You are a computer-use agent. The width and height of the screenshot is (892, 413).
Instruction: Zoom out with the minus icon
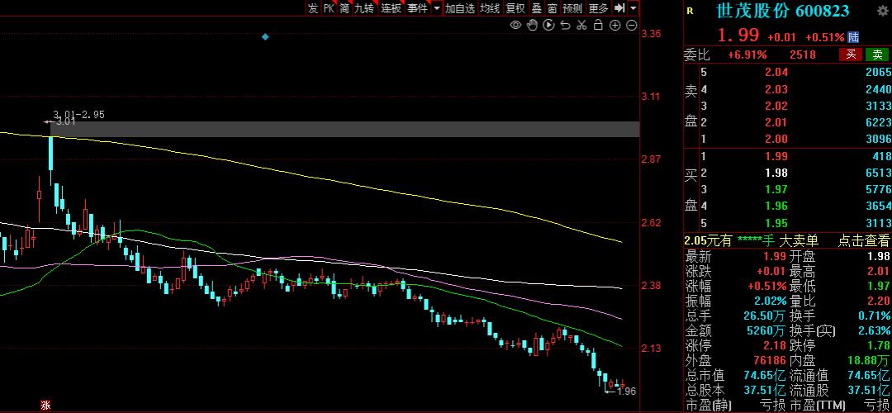(x=632, y=26)
